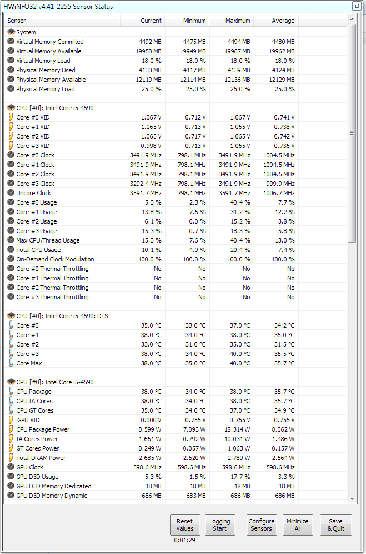Click Minimize All button

[298, 525]
